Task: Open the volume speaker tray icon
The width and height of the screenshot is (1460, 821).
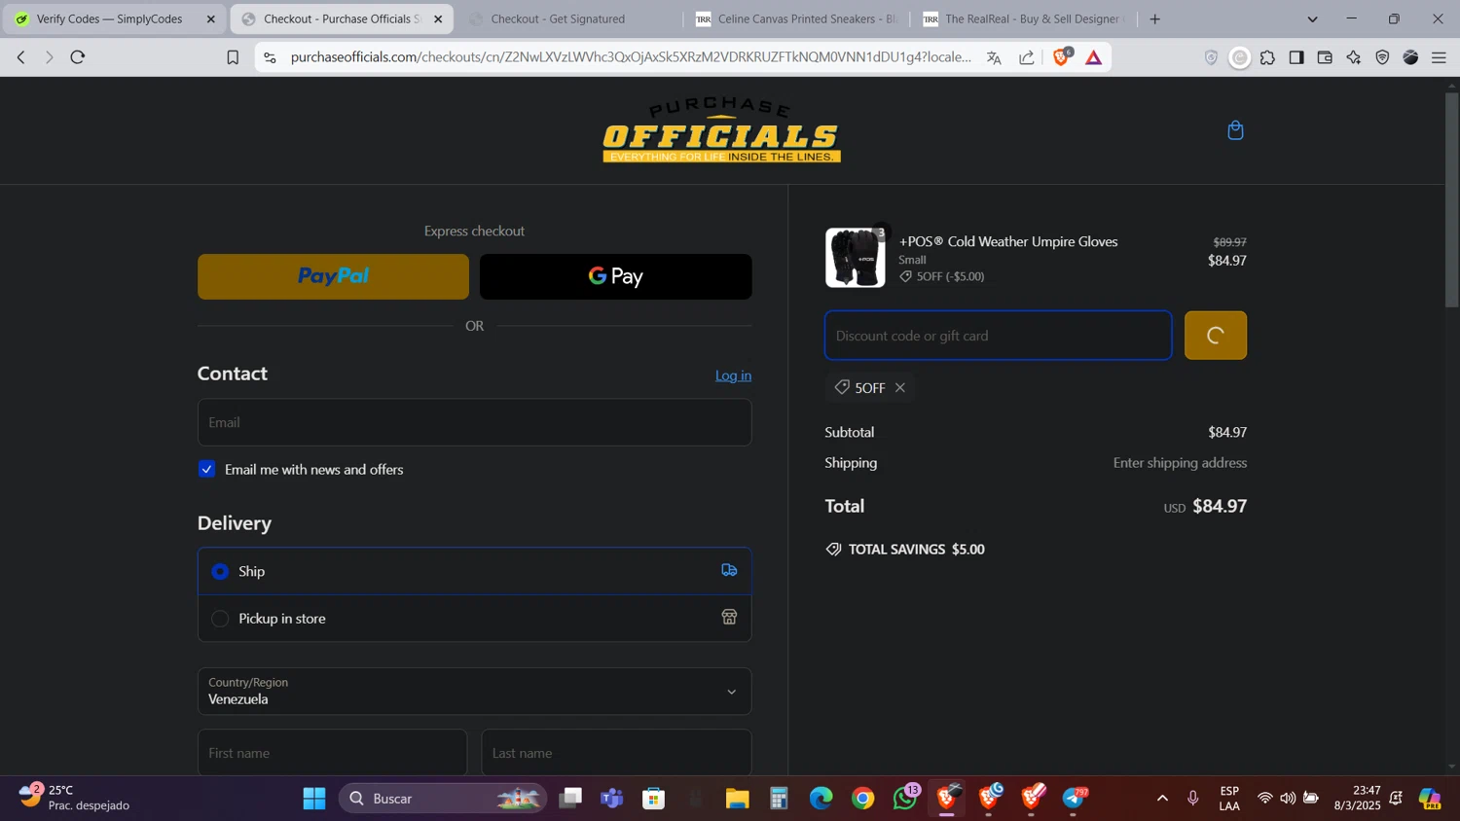Action: tap(1288, 799)
